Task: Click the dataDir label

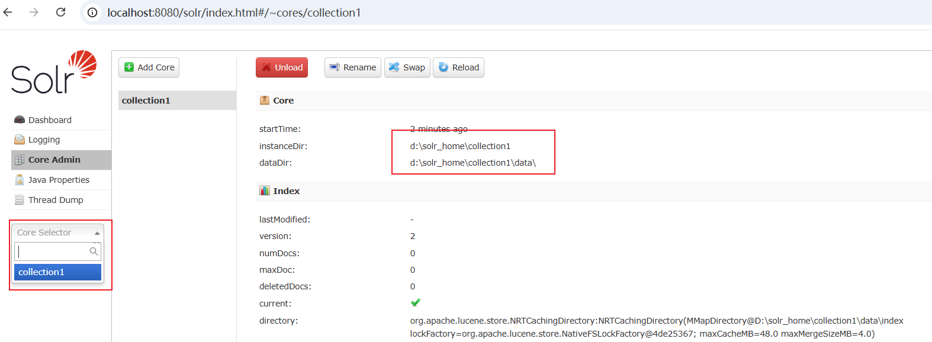Action: [275, 163]
